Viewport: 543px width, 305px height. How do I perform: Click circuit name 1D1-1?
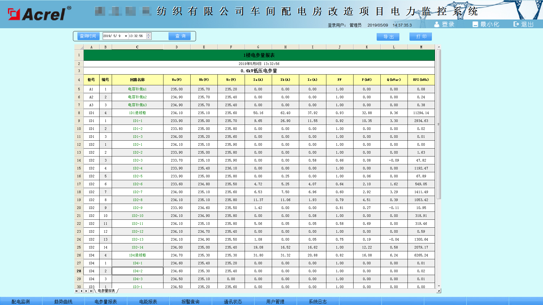pyautogui.click(x=137, y=121)
